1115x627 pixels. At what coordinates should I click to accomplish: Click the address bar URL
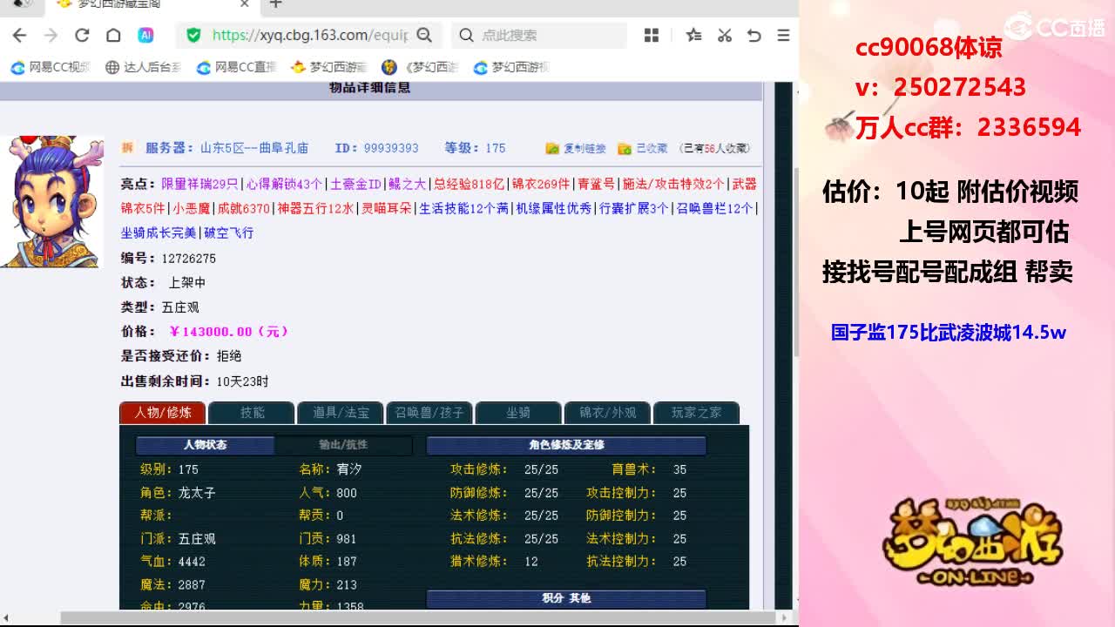(x=310, y=35)
